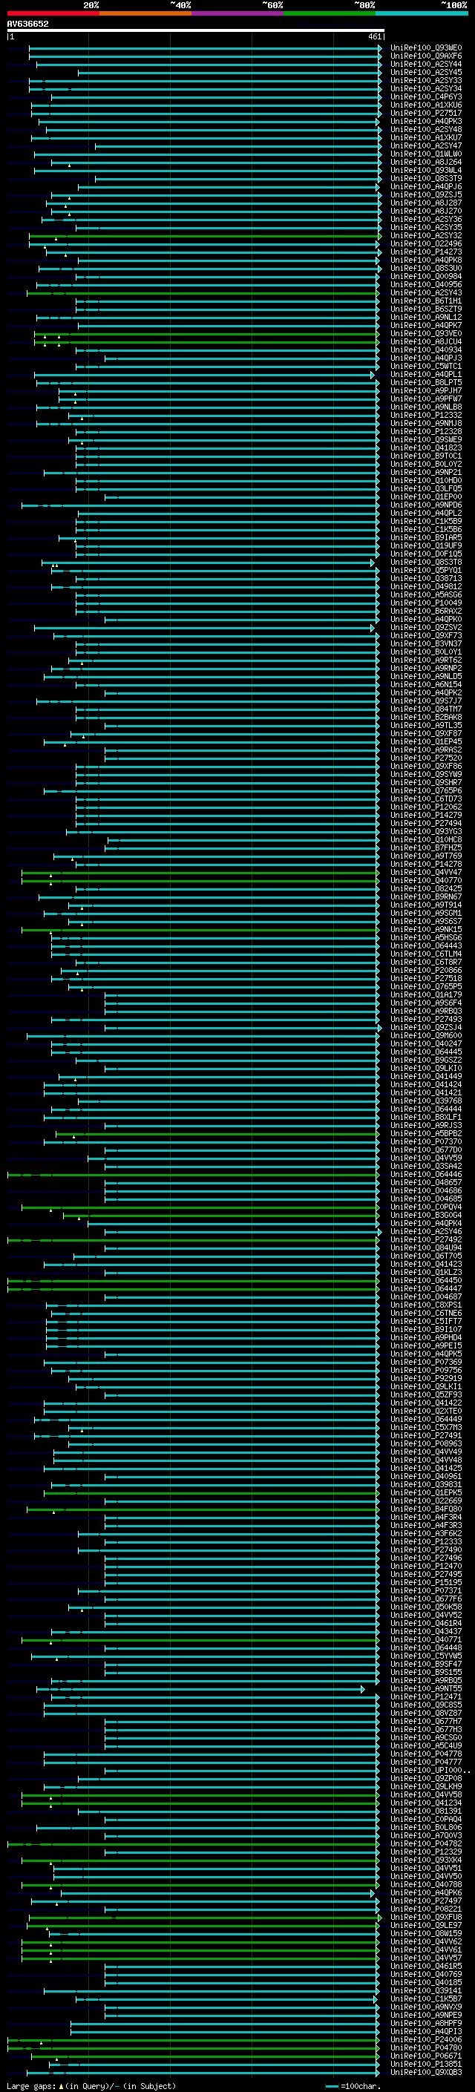Click hit label UniRef100_B4FQ80
This screenshot has height=2092, width=475.
click(426, 1509)
